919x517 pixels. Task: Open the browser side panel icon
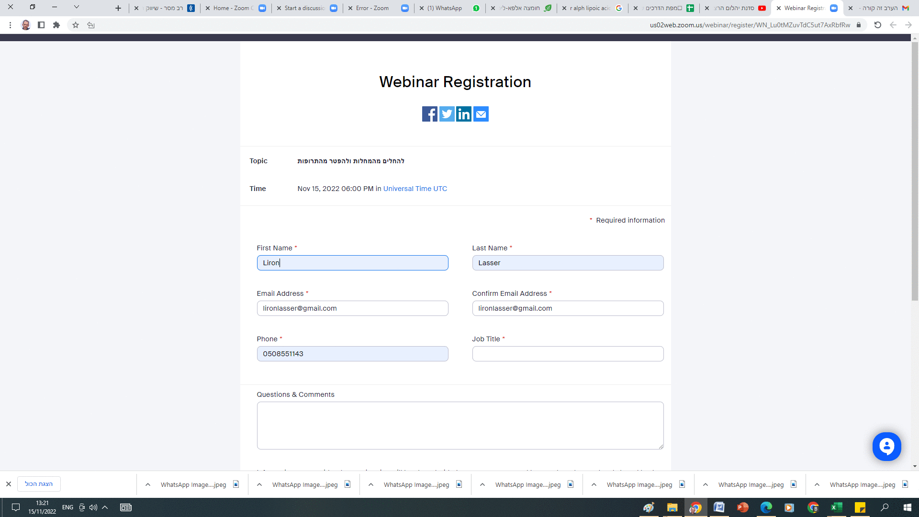pos(41,25)
